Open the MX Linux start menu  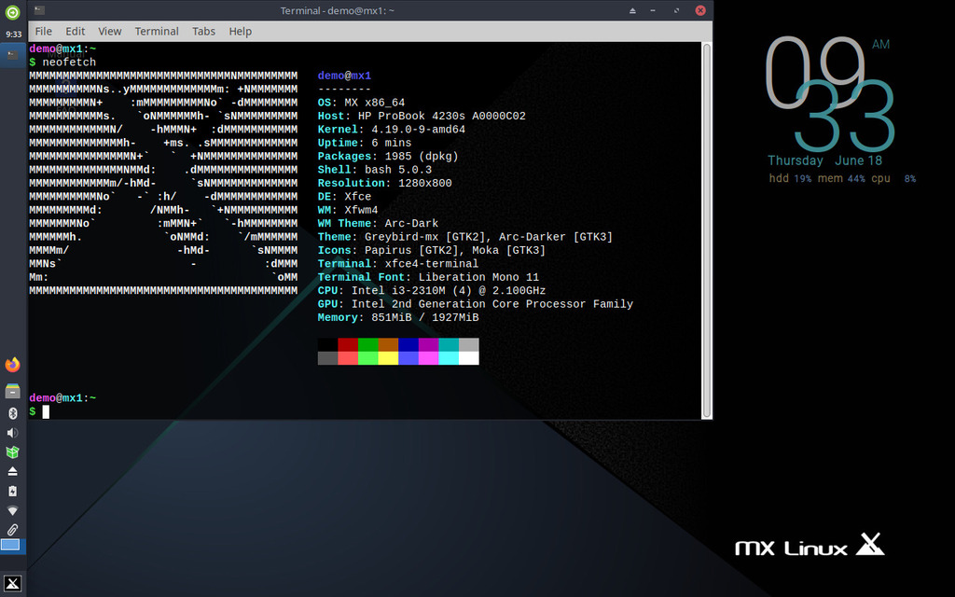coord(12,583)
